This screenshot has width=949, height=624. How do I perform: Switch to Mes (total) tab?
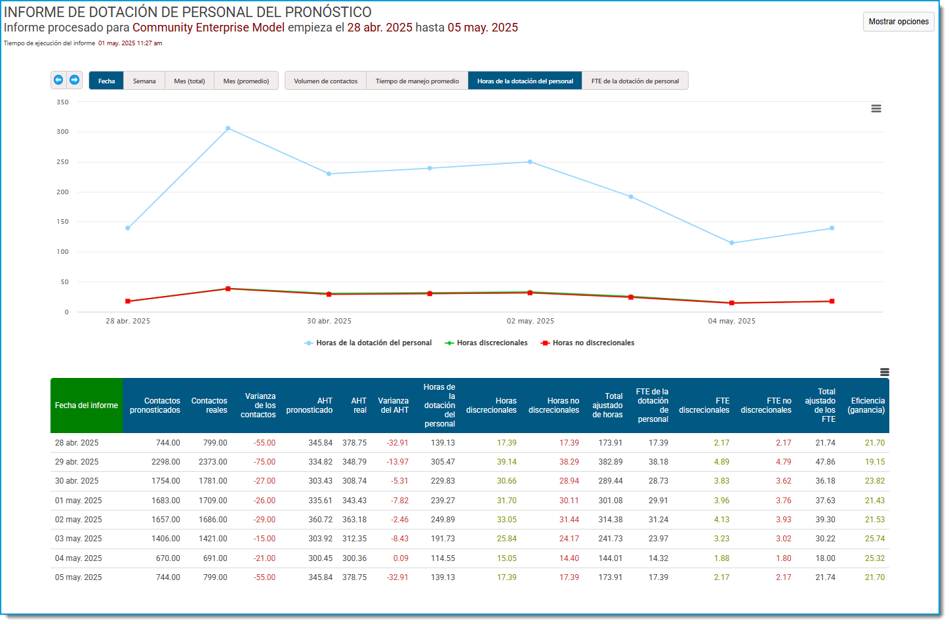click(190, 81)
